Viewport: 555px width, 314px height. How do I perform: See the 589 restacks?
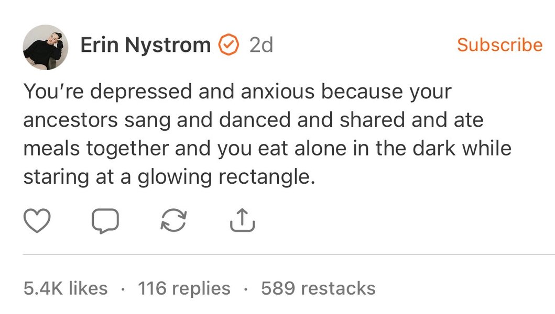click(318, 288)
